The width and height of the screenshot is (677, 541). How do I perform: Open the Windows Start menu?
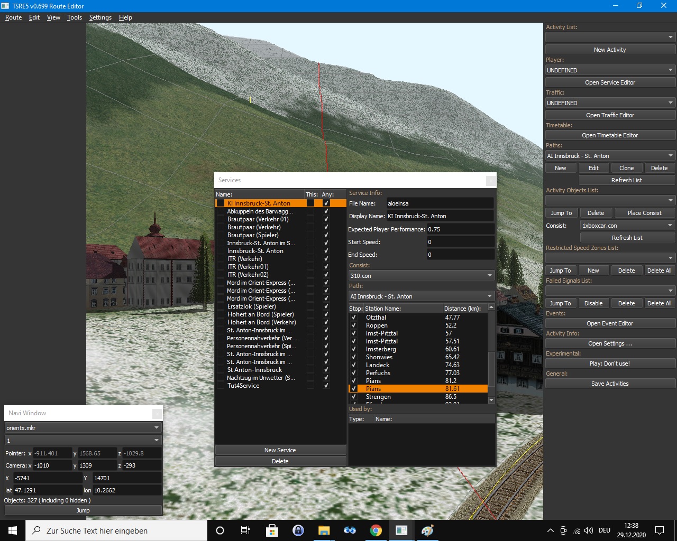(x=13, y=530)
